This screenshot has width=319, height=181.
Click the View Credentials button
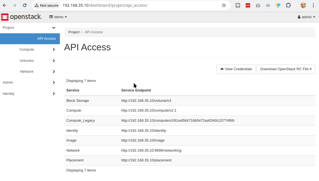(236, 69)
